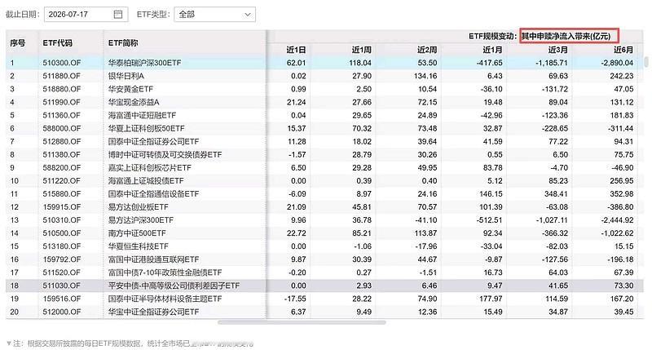652x350 pixels.
Task: Select 华泰柏瑞沪深300ETF row name
Action: coord(145,63)
